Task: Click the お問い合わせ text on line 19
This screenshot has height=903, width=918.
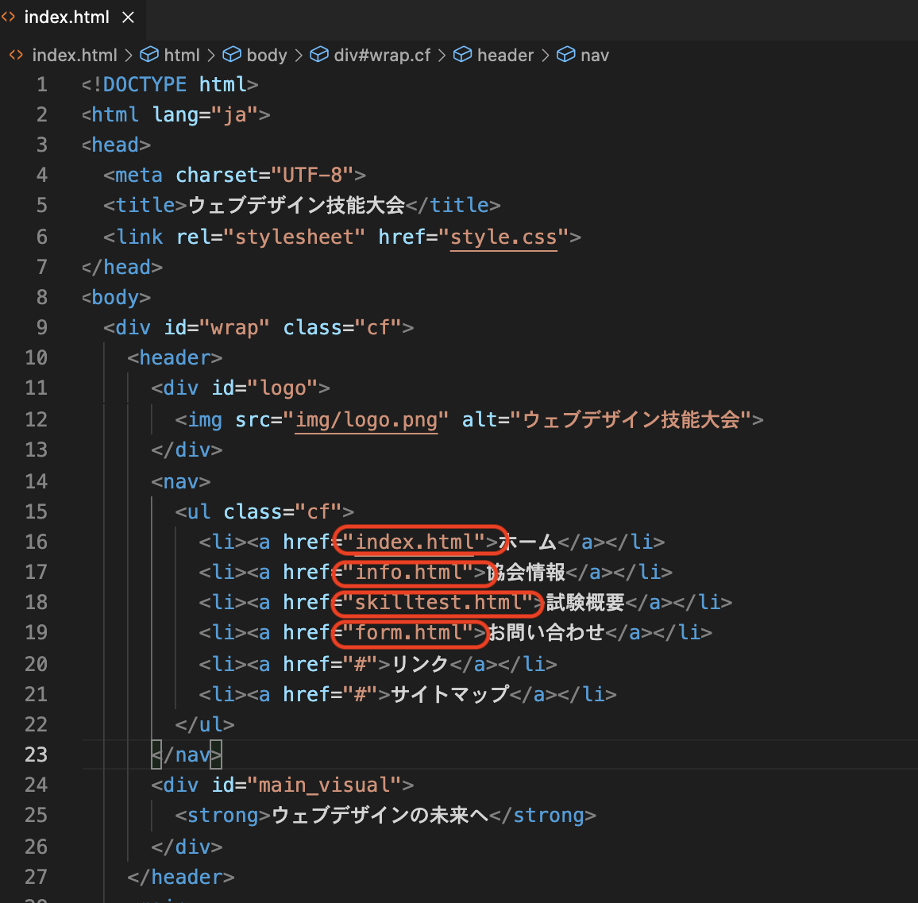Action: click(x=546, y=632)
